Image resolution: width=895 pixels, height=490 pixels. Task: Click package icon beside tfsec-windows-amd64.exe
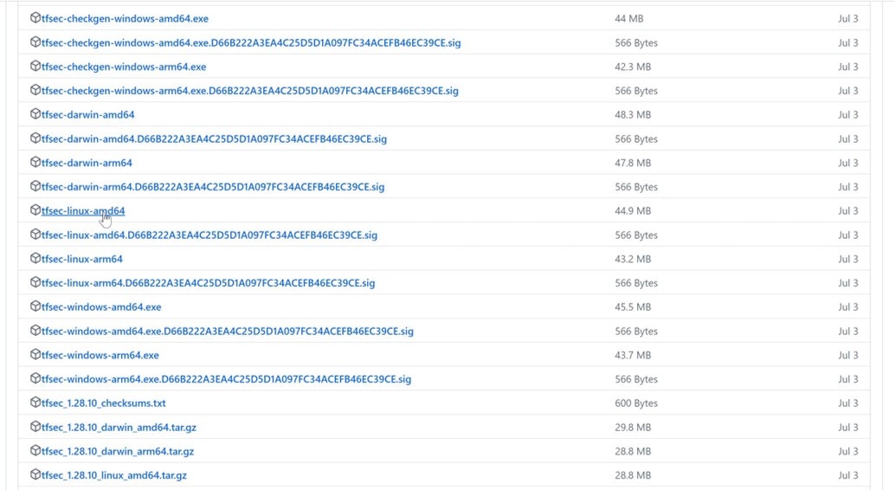pos(35,306)
